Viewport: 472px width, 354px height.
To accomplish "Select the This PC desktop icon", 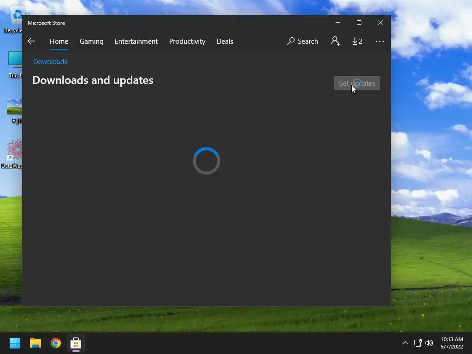I will 15,65.
